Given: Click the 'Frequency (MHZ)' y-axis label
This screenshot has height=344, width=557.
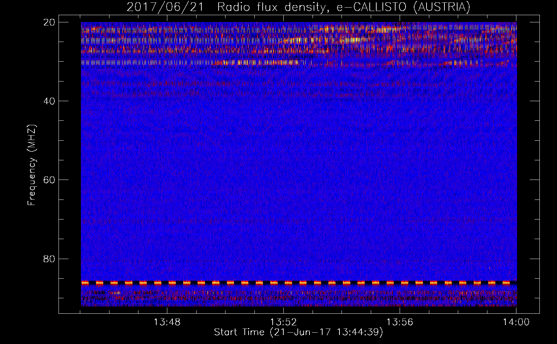Looking at the screenshot, I should 32,165.
